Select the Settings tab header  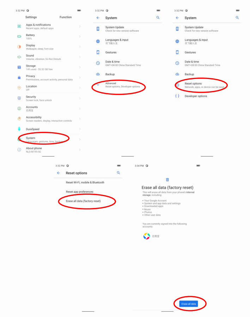pos(31,17)
